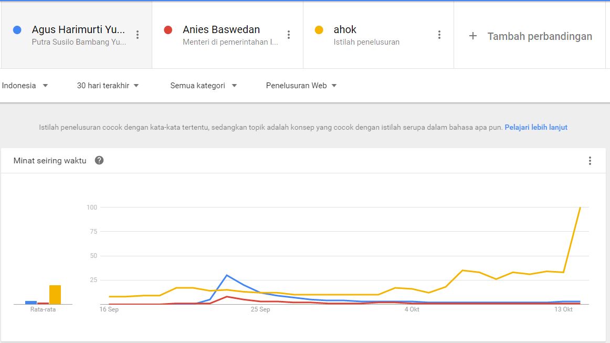
Task: Click yellow dot next to ahok
Action: click(x=319, y=30)
